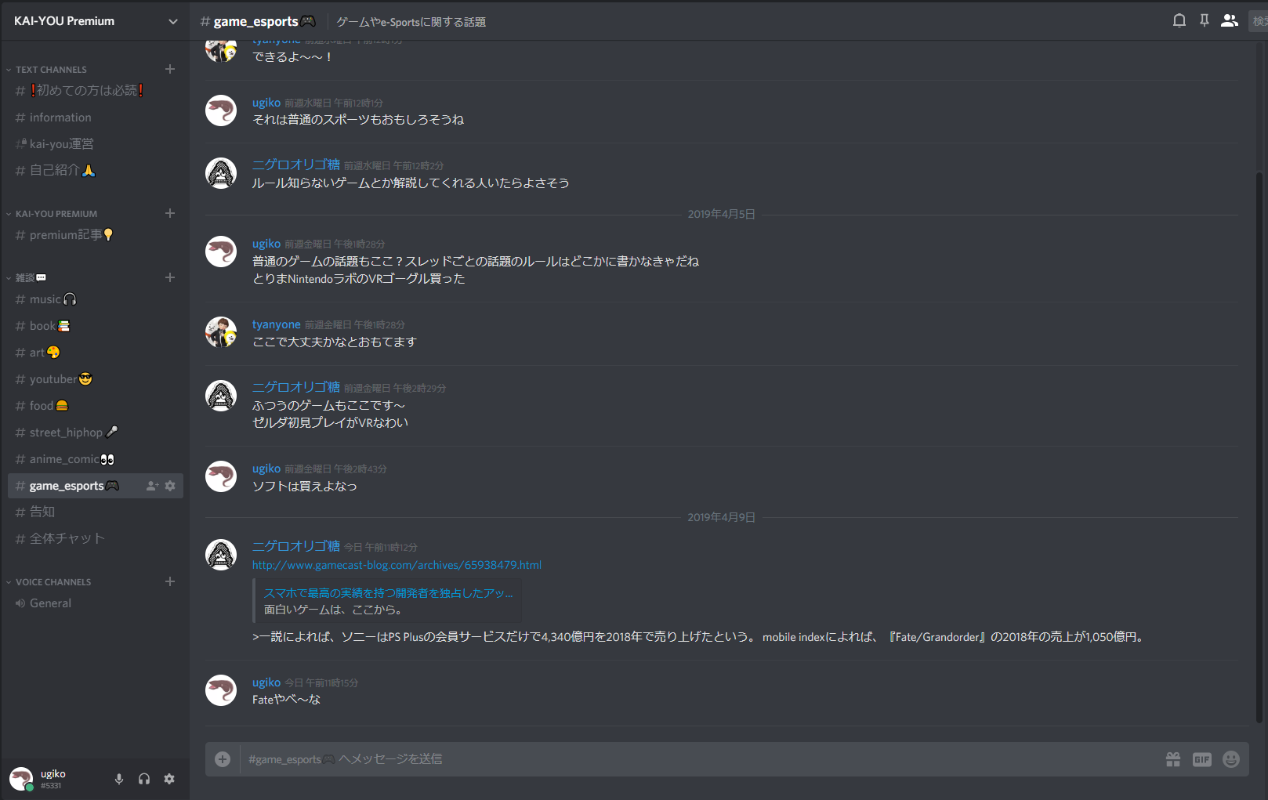Viewport: 1268px width, 800px height.
Task: Toggle the member list icon
Action: pyautogui.click(x=1230, y=20)
